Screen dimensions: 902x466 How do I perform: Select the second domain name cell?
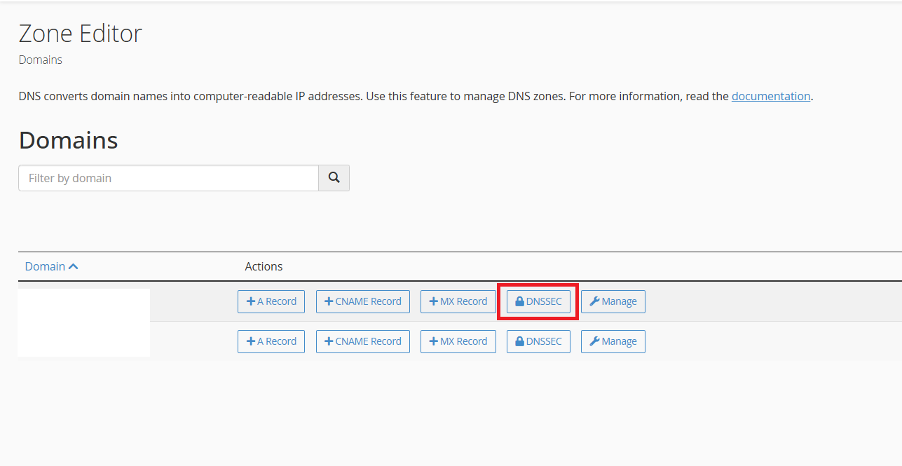coord(83,340)
